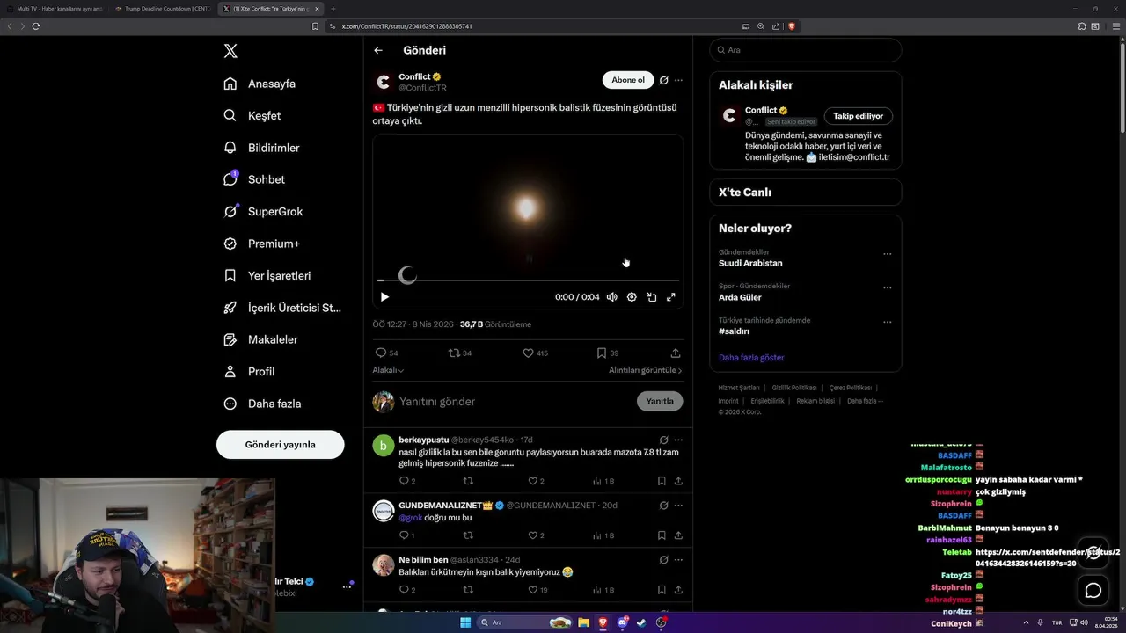The height and width of the screenshot is (633, 1126).
Task: Share Ne bilim ben's reply
Action: click(x=678, y=589)
